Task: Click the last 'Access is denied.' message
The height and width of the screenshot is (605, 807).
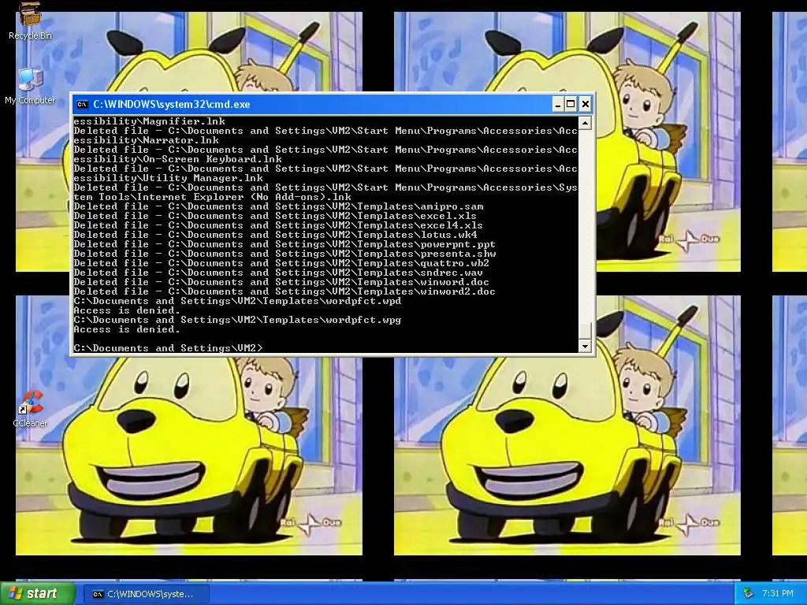Action: [127, 329]
